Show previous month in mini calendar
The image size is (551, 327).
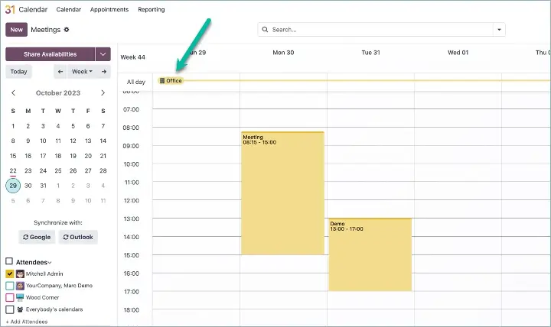tap(13, 92)
